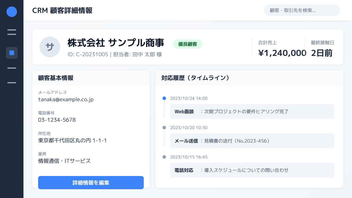Screen dimensions: 352x198
Task: Click the blue dot for 2023/10/24 entry
Action: tap(164, 98)
